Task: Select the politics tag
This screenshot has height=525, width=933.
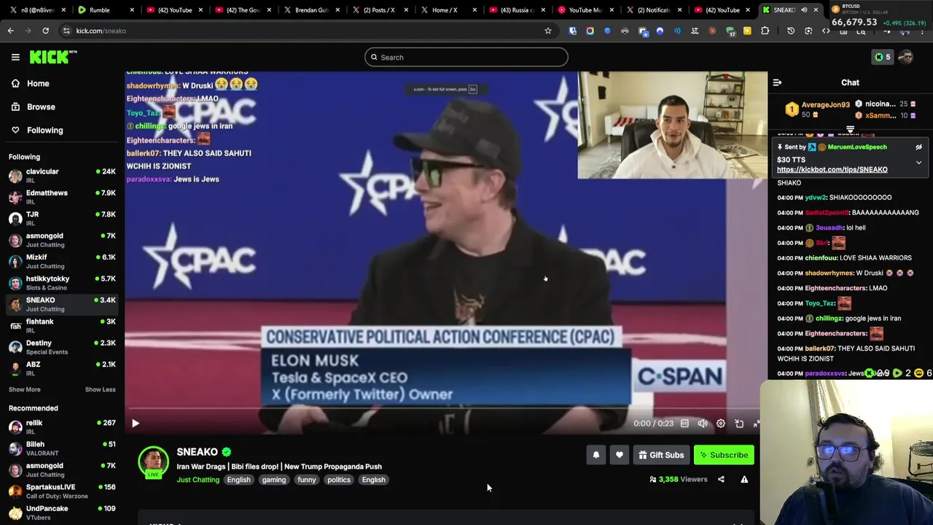Action: (x=339, y=480)
